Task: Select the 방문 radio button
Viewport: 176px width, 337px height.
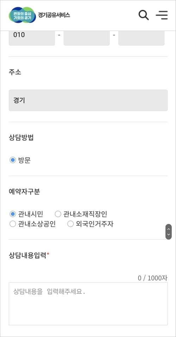Action: (13, 160)
